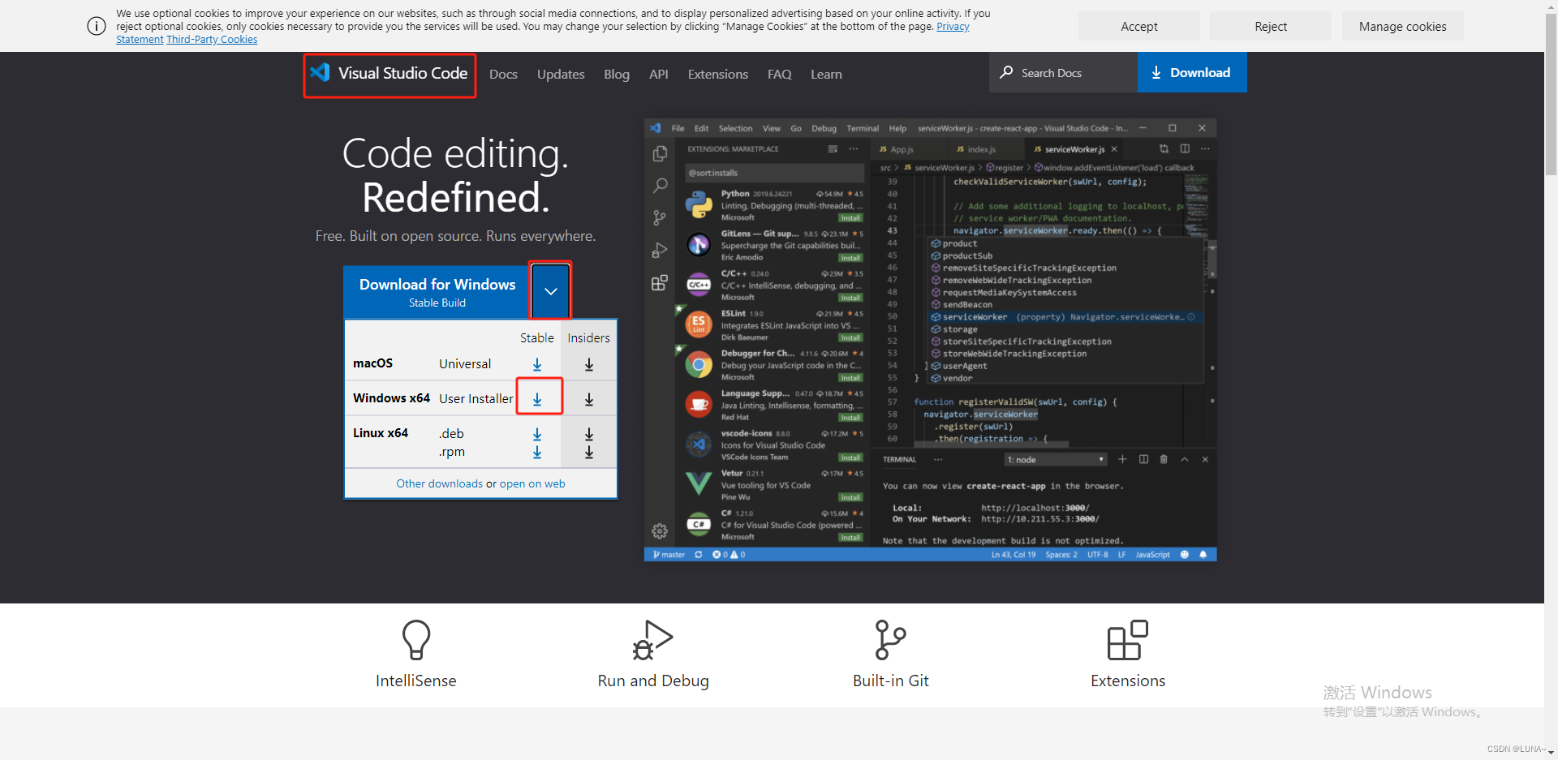The image size is (1558, 760).
Task: Download the macOS Insiders build
Action: pyautogui.click(x=588, y=364)
